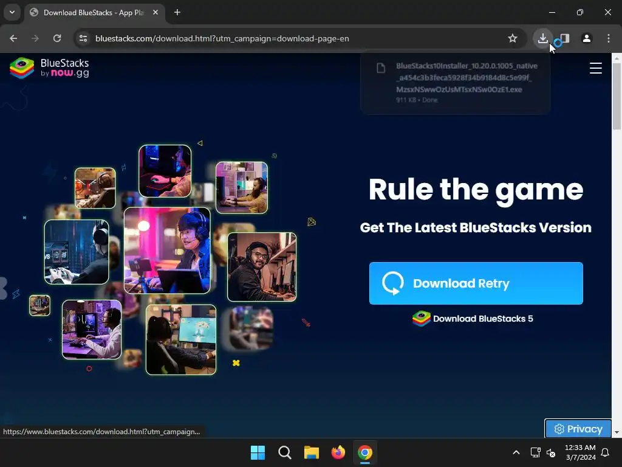Open Chrome downloads tray icon
Image resolution: width=622 pixels, height=467 pixels.
click(542, 38)
